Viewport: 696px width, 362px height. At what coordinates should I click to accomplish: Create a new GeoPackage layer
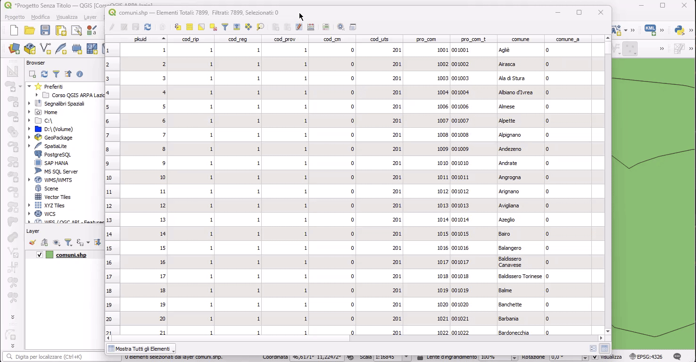click(30, 49)
